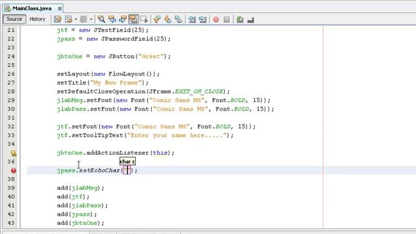This screenshot has width=416, height=234.
Task: Click the Back navigation icon
Action: (x=69, y=19)
